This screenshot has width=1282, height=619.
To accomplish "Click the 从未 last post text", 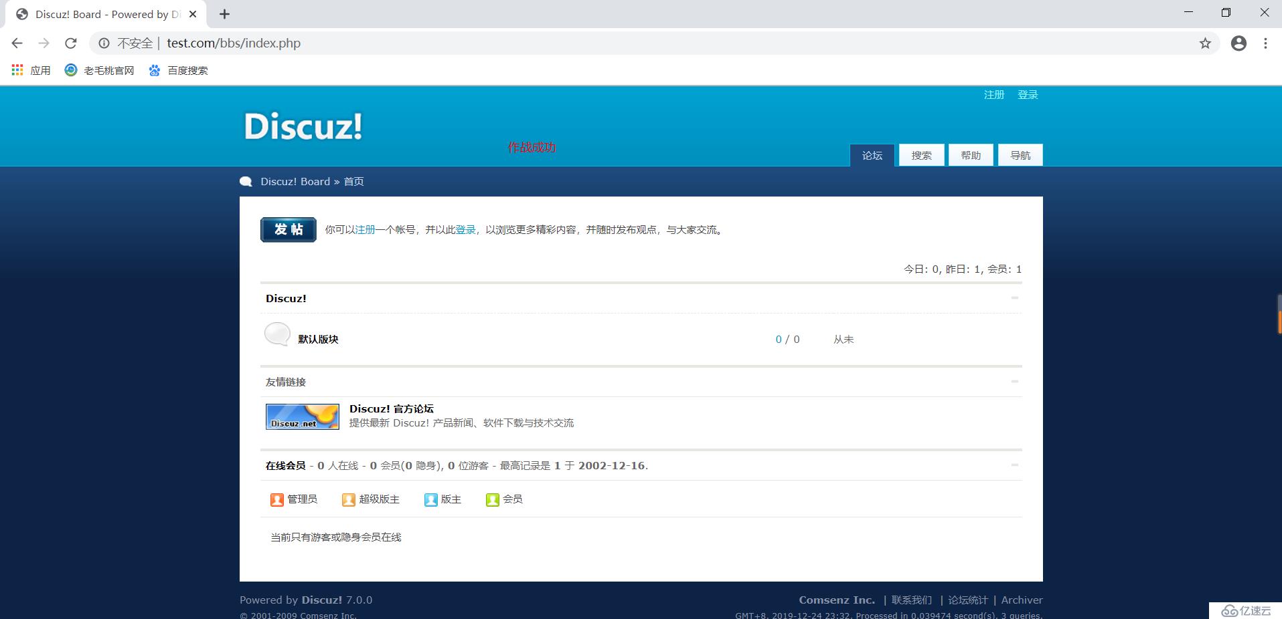I will point(844,340).
